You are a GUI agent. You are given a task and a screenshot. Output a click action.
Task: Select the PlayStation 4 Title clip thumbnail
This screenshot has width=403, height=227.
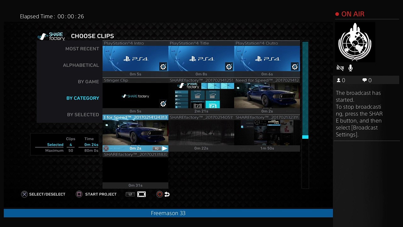coord(201,59)
